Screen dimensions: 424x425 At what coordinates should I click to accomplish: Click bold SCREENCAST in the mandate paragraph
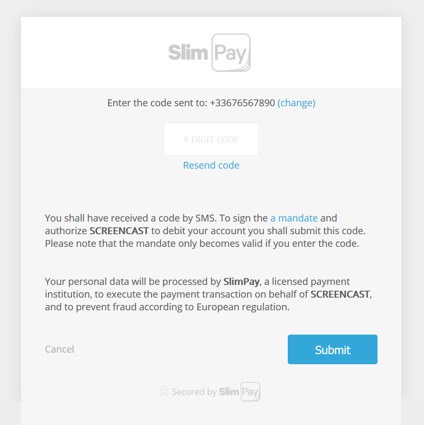tap(119, 231)
